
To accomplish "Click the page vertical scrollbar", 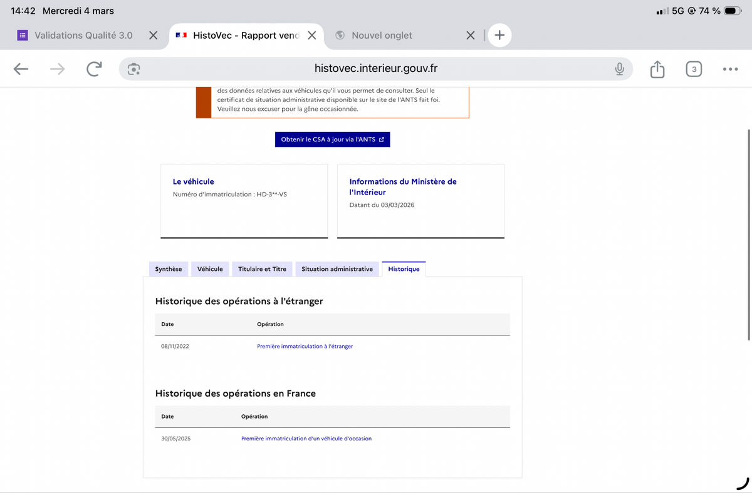I will 749,235.
